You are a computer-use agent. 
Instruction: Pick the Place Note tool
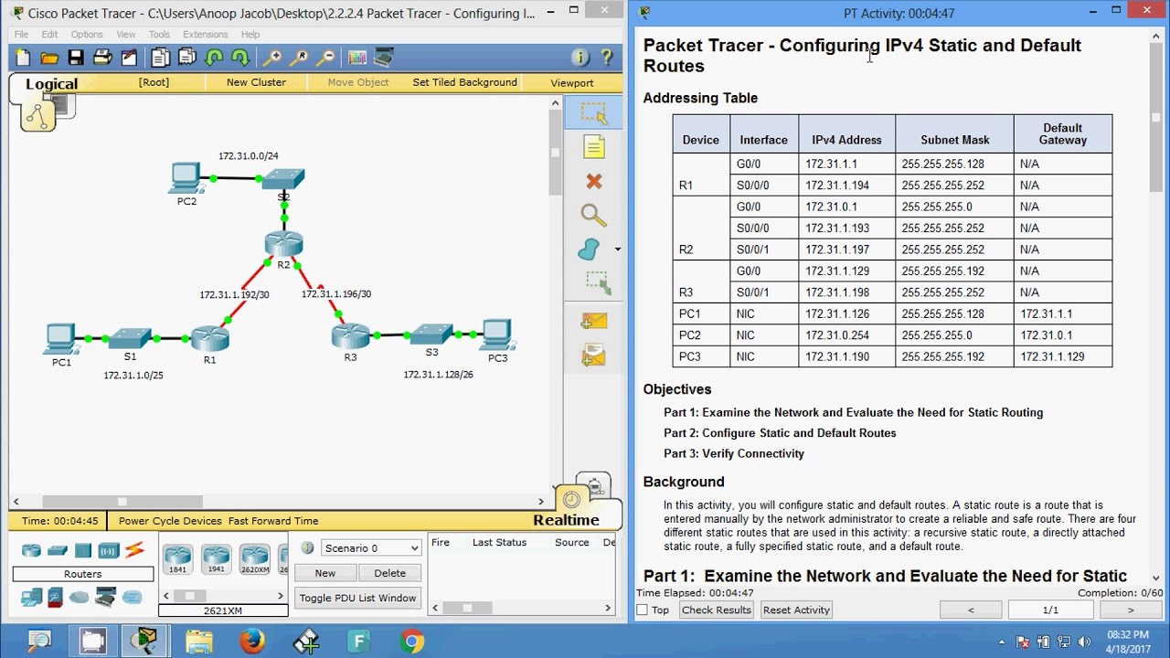coord(594,147)
